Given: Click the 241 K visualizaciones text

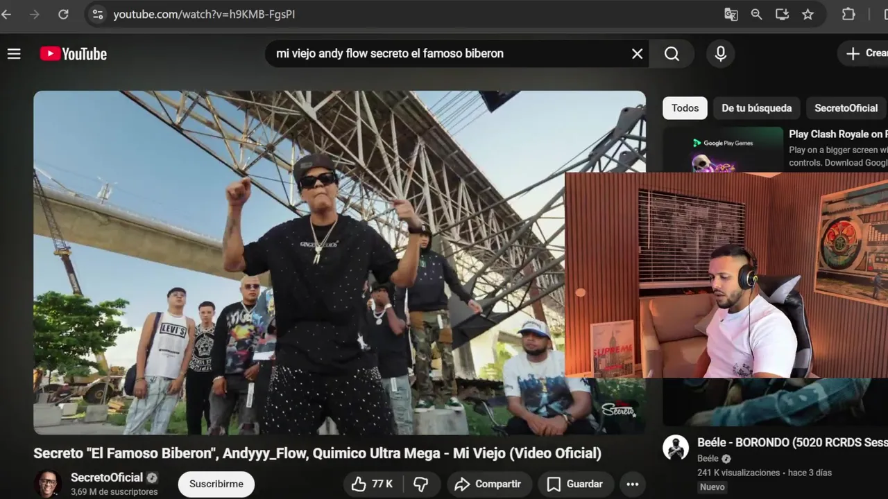Looking at the screenshot, I should 739,473.
